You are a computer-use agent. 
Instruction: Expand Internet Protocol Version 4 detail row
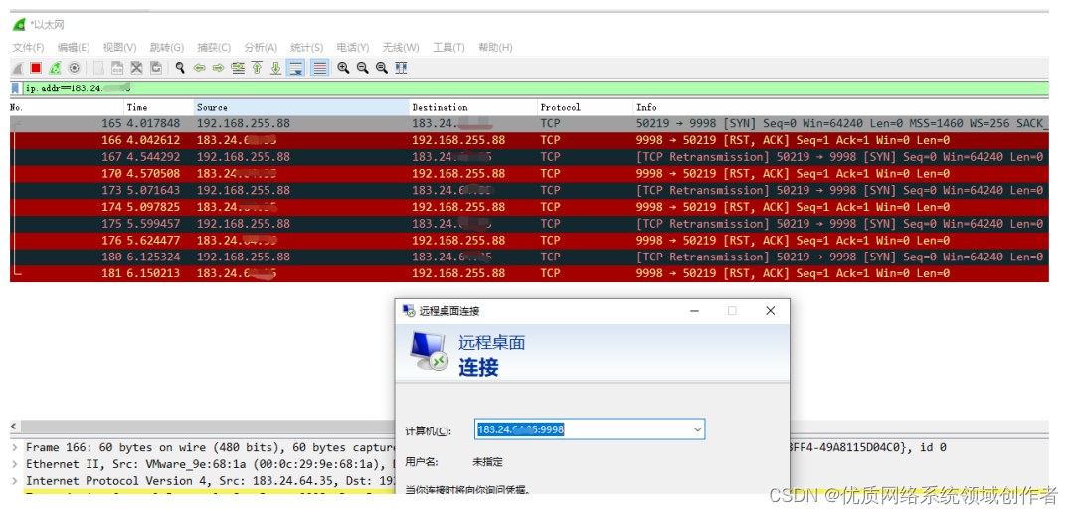[x=15, y=481]
